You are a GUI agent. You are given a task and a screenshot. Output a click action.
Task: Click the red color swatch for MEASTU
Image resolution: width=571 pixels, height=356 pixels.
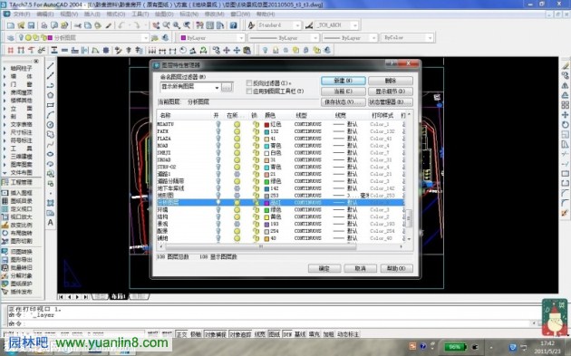coord(266,124)
